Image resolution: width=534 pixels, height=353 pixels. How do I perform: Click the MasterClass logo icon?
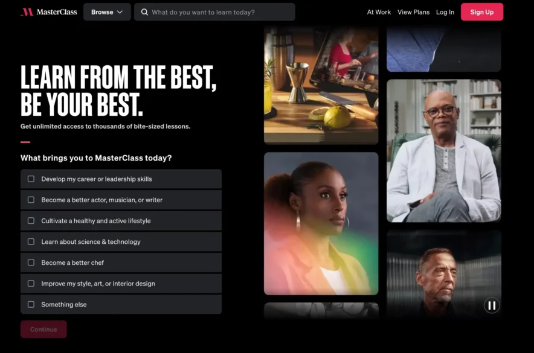[27, 12]
